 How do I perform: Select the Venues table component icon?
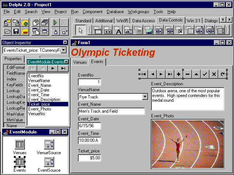[x=19, y=144]
